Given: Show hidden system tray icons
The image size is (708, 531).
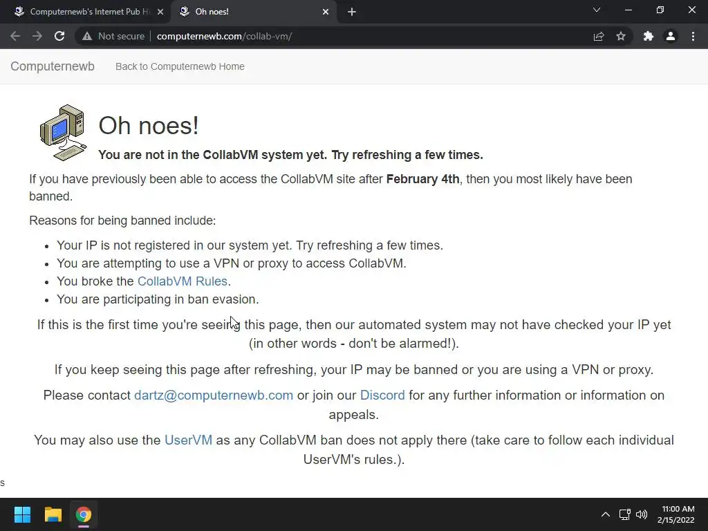Looking at the screenshot, I should 606,514.
